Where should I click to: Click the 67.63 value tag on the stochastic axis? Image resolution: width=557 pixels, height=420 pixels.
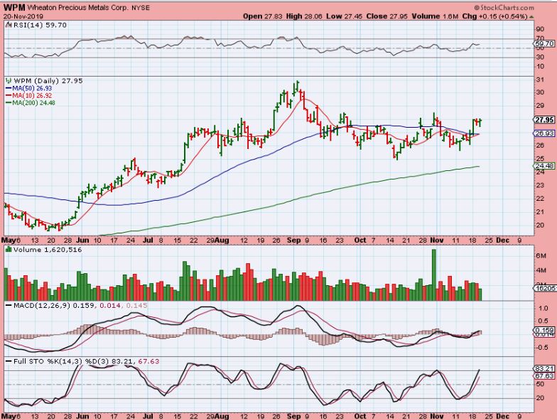[544, 376]
